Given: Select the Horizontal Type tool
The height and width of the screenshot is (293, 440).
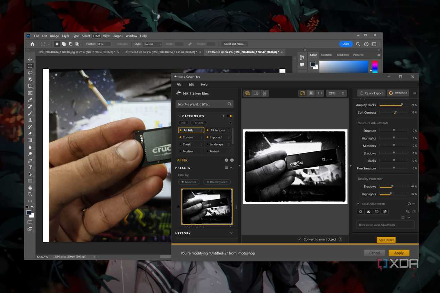Looking at the screenshot, I should pos(30,167).
